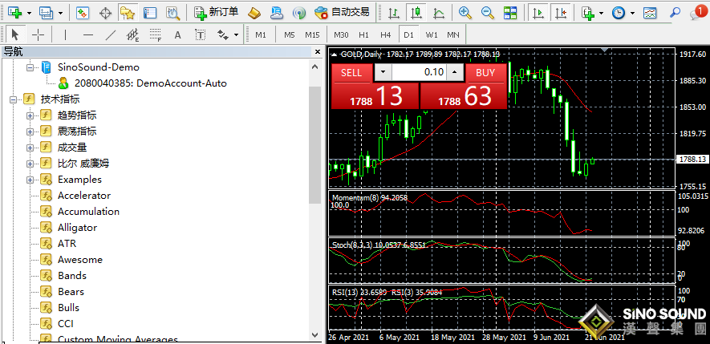Collapse the 技术指标 tree node
Image resolution: width=710 pixels, height=344 pixels.
(13, 99)
